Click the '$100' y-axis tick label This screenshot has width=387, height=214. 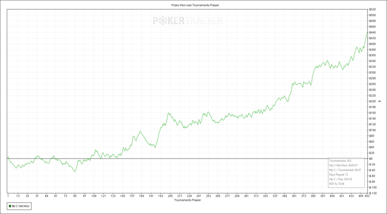(x=372, y=130)
